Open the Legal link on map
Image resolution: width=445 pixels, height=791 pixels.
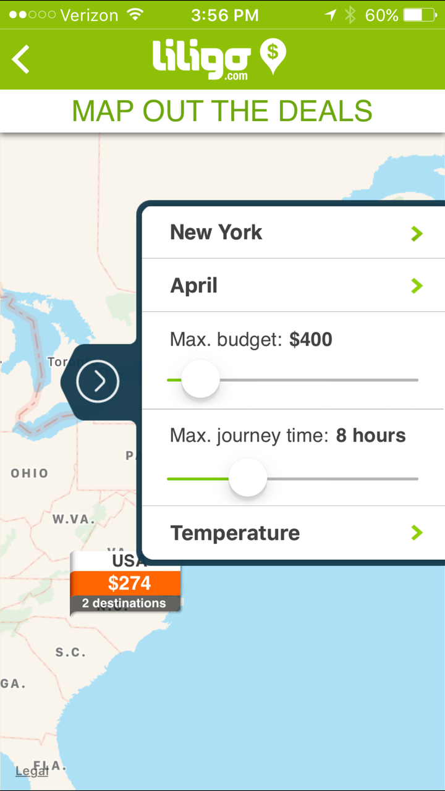point(31,771)
